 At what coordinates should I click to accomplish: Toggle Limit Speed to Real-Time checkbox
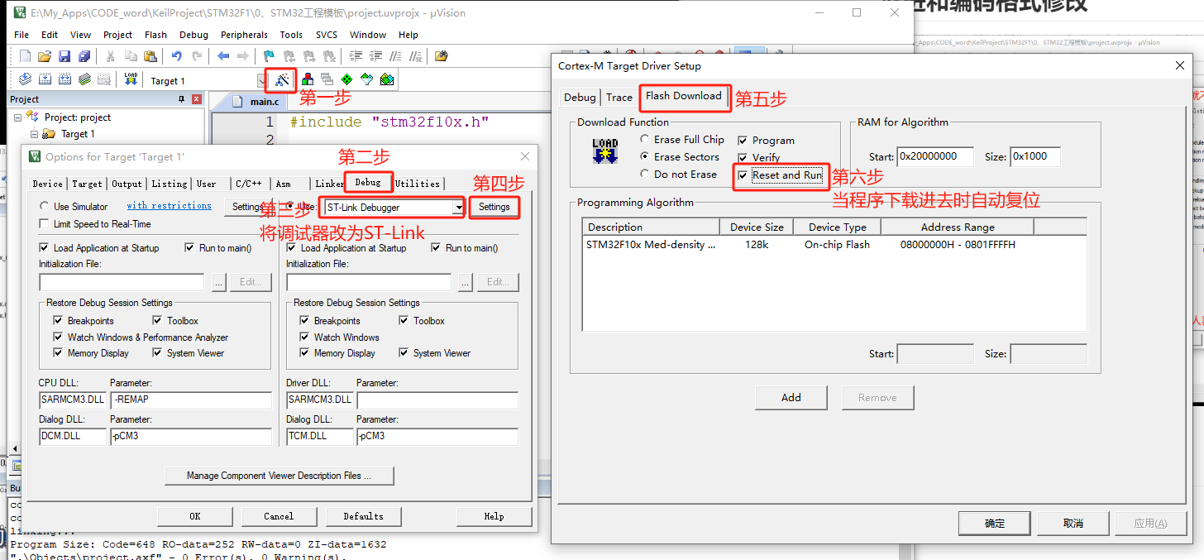[x=44, y=224]
